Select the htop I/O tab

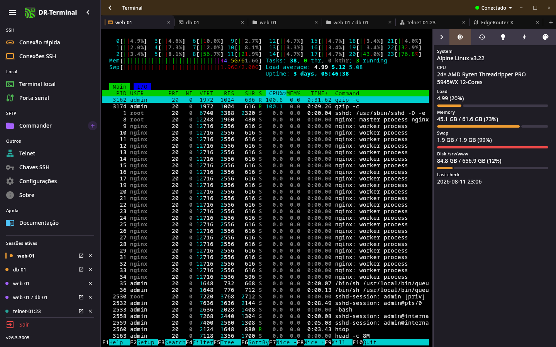pyautogui.click(x=142, y=87)
